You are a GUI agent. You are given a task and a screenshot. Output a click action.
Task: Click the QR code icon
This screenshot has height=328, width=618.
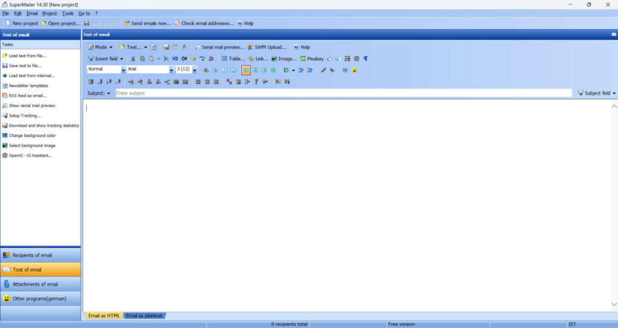tap(347, 58)
